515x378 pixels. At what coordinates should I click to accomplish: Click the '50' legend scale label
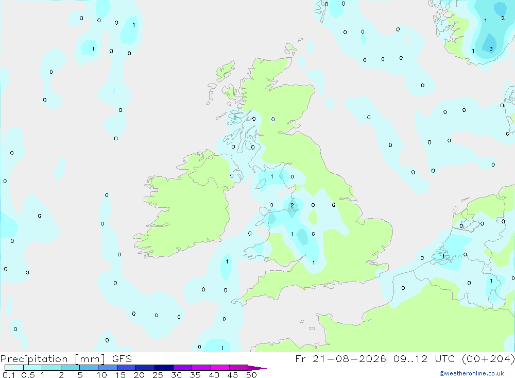tap(251, 375)
